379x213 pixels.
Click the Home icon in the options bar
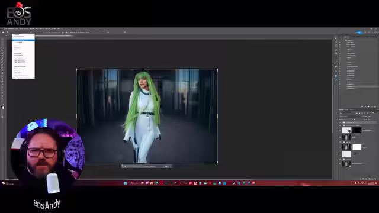[x=3, y=33]
